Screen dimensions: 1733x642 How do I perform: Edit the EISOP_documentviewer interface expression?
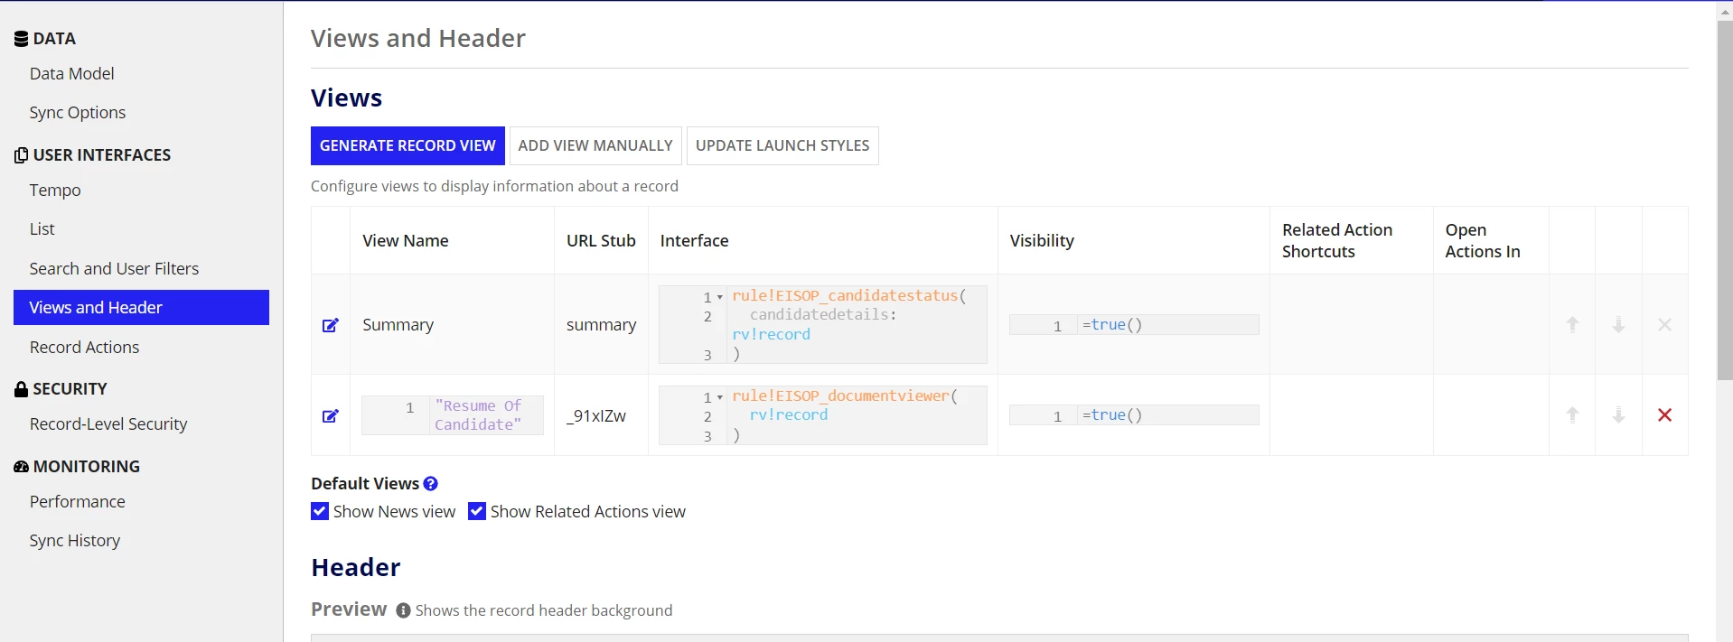coord(823,415)
